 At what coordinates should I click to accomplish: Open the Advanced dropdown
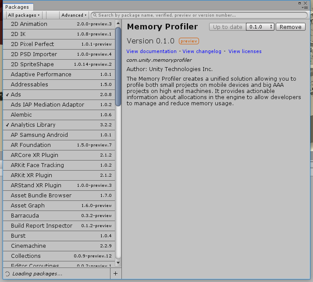pyautogui.click(x=74, y=15)
